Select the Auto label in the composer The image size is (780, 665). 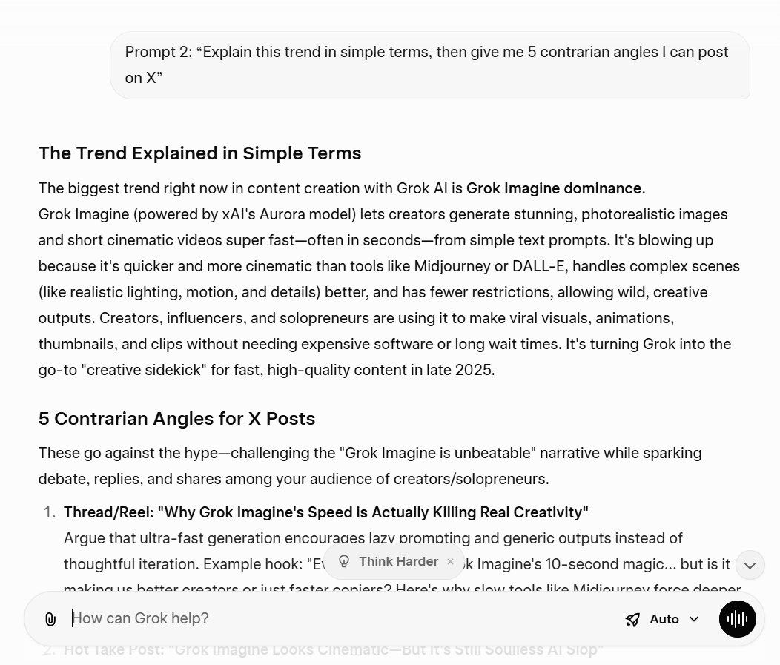(664, 619)
